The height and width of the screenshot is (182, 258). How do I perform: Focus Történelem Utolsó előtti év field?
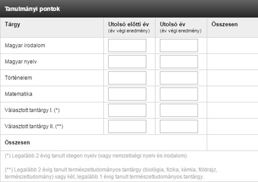pyautogui.click(x=127, y=78)
